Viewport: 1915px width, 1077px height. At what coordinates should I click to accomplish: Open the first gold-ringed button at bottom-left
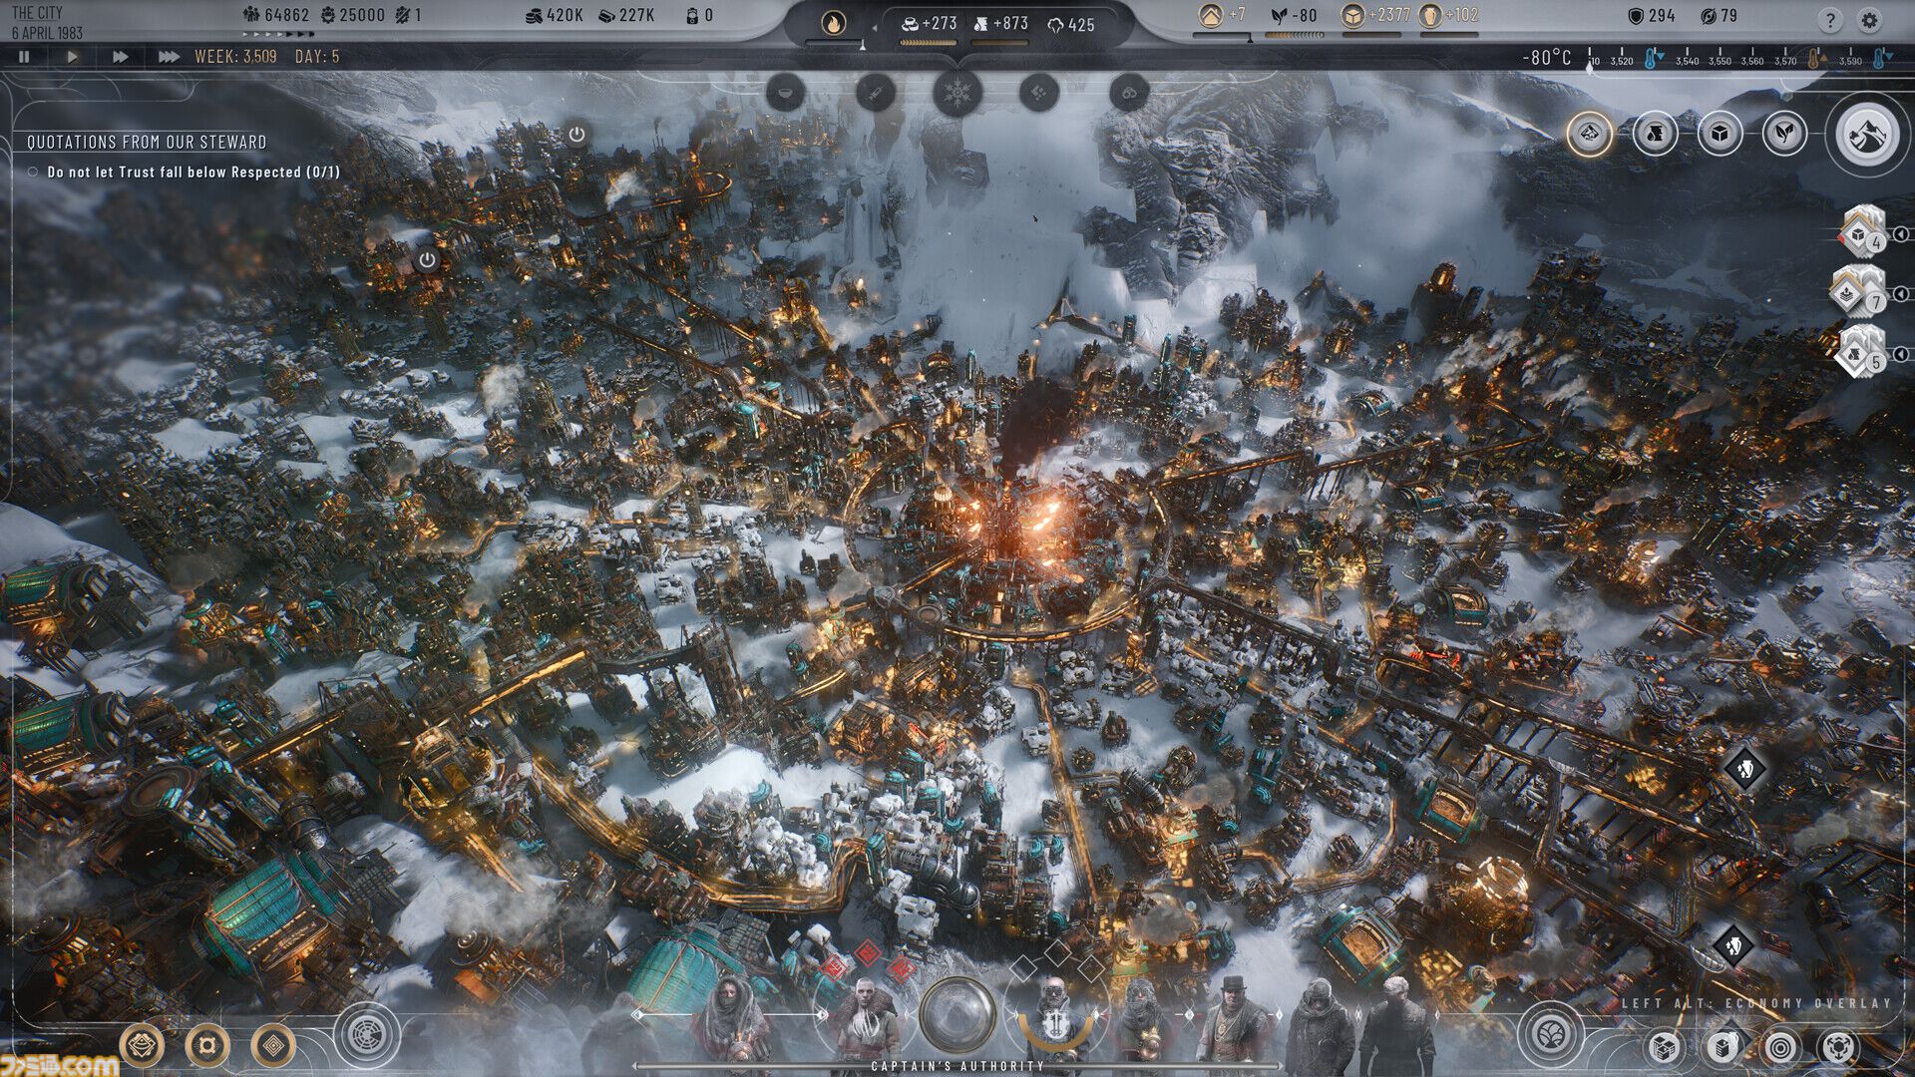(x=142, y=1046)
